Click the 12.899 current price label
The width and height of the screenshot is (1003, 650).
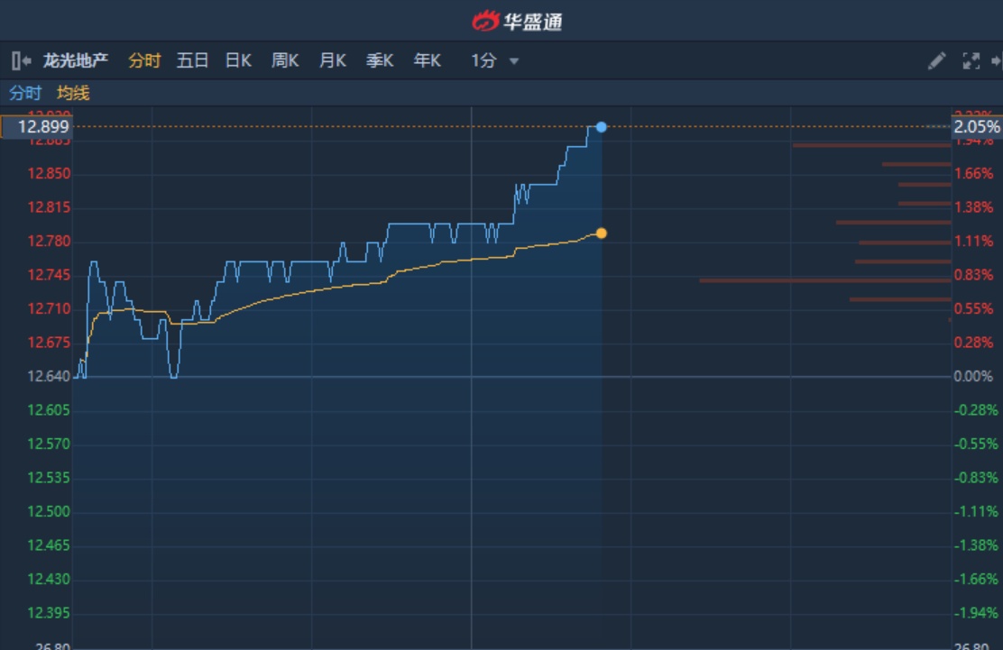pyautogui.click(x=36, y=127)
